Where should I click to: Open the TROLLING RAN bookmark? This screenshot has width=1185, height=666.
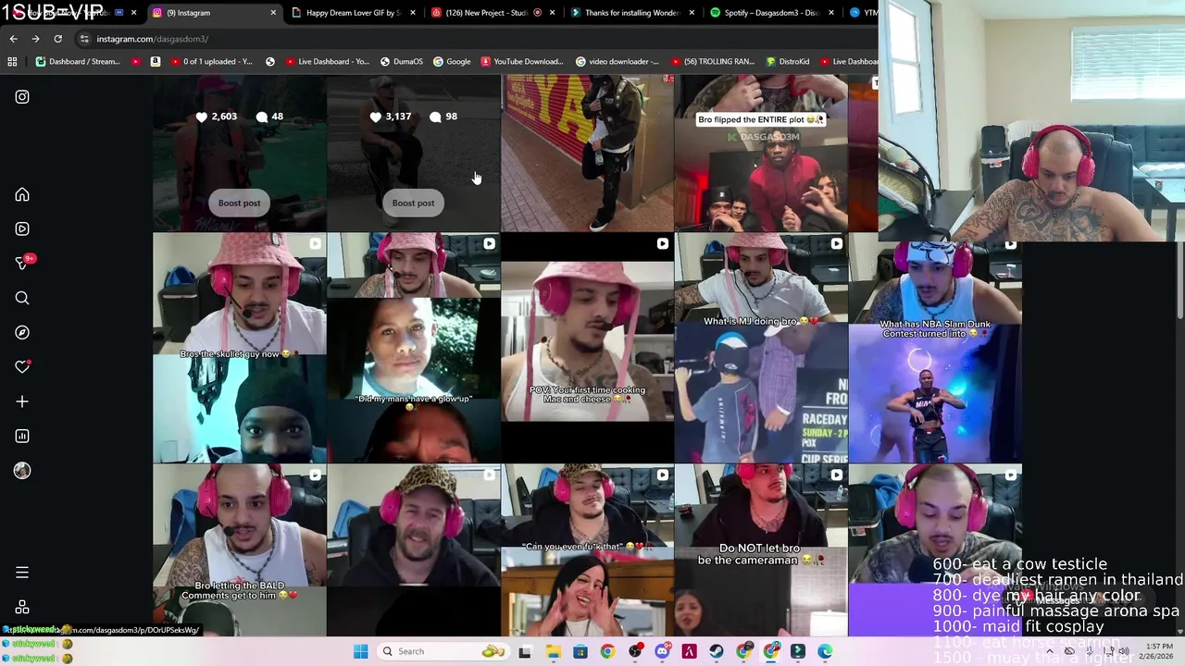pyautogui.click(x=712, y=62)
